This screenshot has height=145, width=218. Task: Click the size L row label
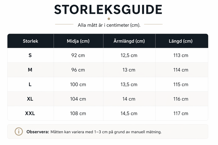[30, 84]
